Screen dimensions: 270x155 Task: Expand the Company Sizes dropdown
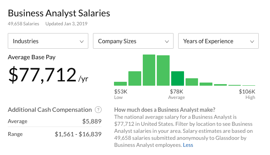[x=133, y=41]
